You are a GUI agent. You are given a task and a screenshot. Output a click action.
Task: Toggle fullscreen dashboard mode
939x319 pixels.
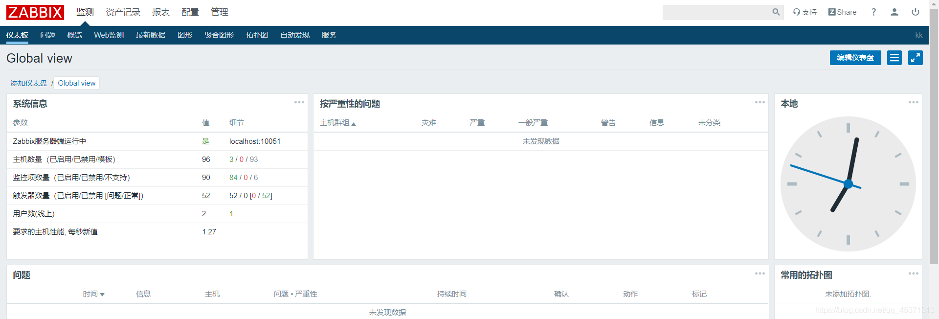tap(915, 58)
